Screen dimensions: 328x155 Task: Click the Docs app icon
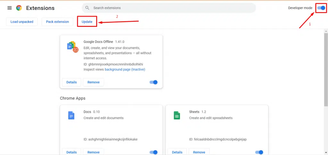71,115
